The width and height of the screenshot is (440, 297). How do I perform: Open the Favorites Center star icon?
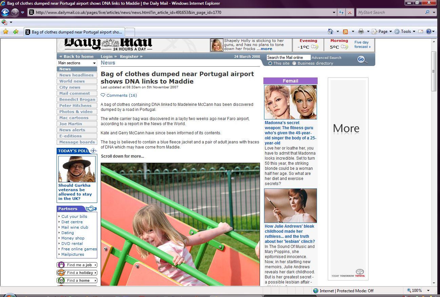(x=5, y=32)
